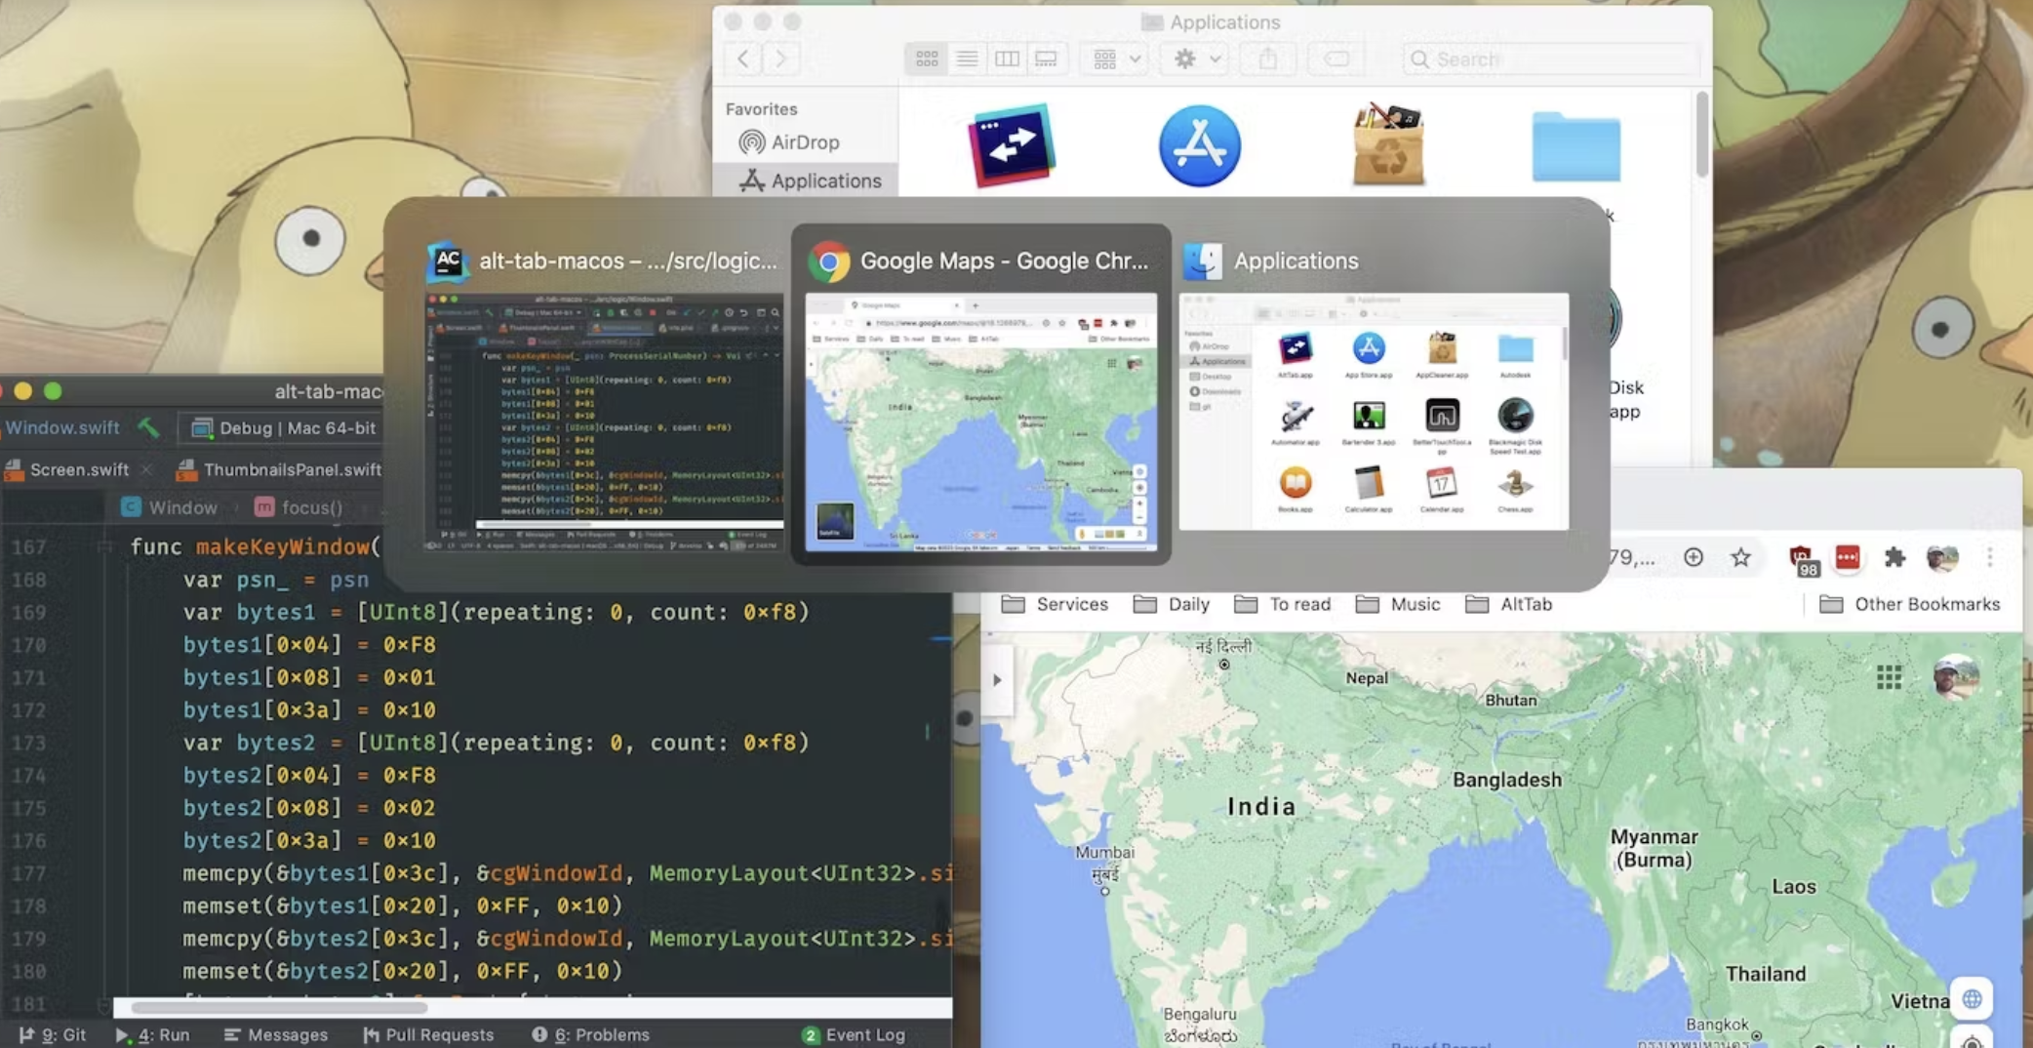Viewport: 2033px width, 1048px height.
Task: Switch Finder to list view
Action: tap(967, 60)
